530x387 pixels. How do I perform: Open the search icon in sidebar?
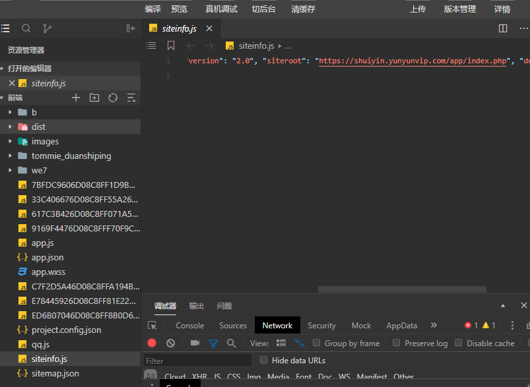[x=26, y=28]
